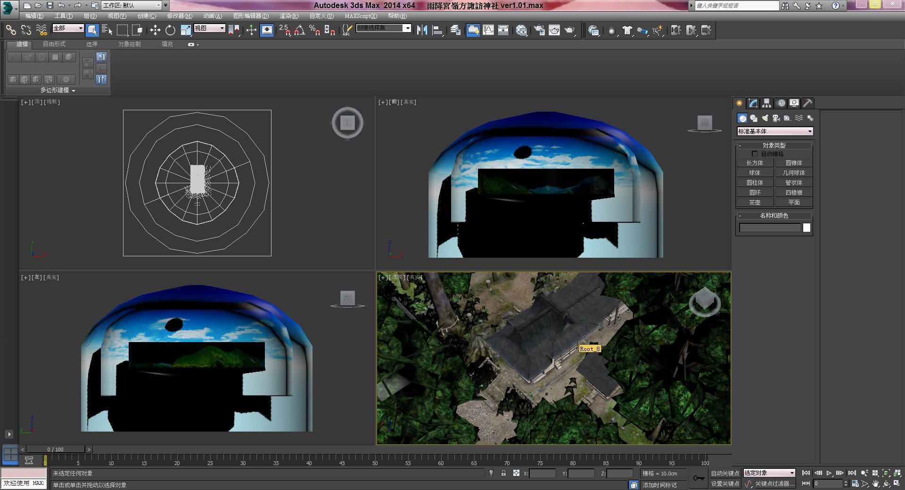Open the 全部 selection filter dropdown
This screenshot has width=905, height=490.
pyautogui.click(x=68, y=28)
